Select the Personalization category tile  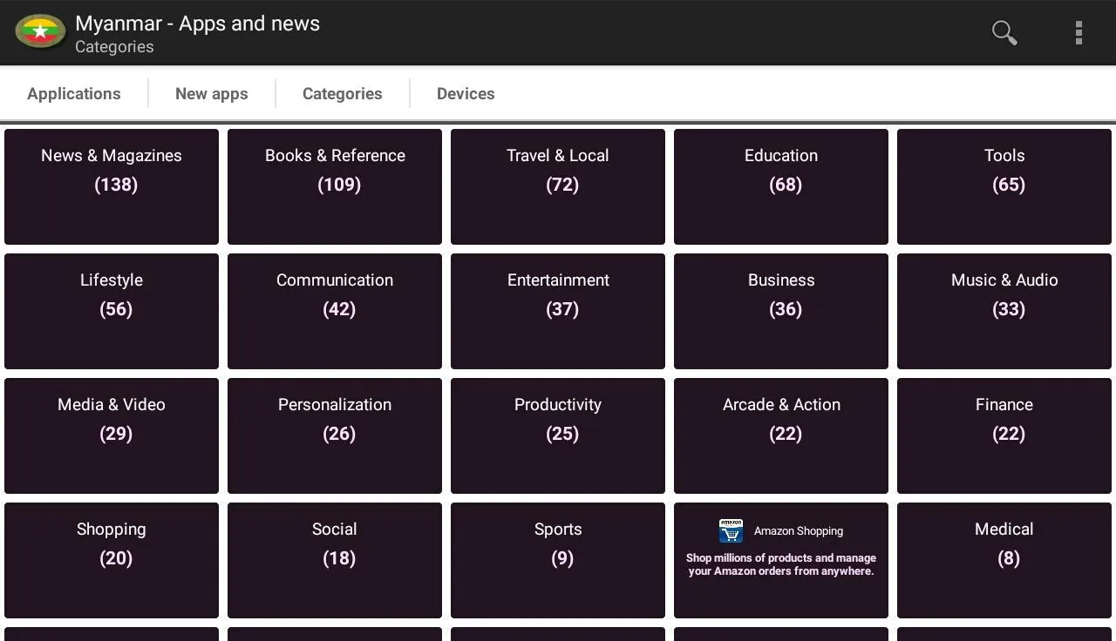(335, 435)
